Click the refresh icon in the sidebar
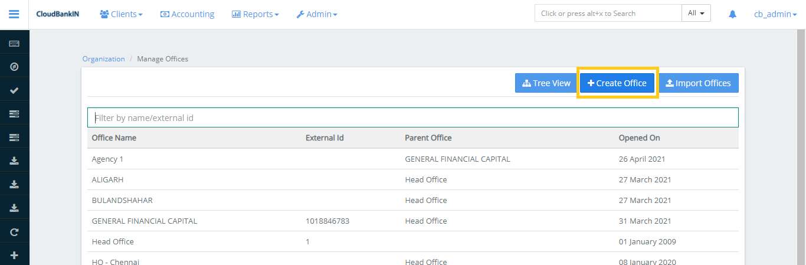This screenshot has width=806, height=265. (x=14, y=232)
